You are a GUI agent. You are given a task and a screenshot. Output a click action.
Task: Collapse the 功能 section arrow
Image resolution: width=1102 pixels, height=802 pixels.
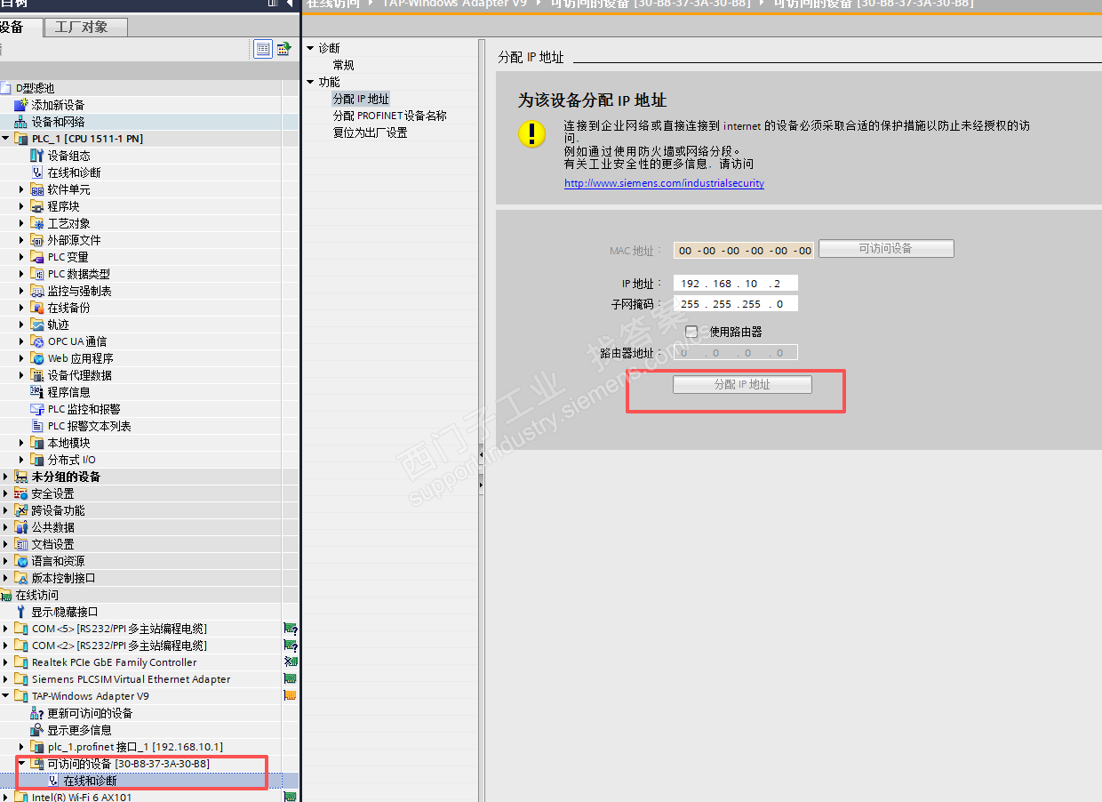(310, 82)
